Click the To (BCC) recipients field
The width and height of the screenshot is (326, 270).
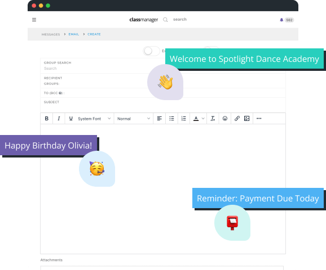(163, 93)
